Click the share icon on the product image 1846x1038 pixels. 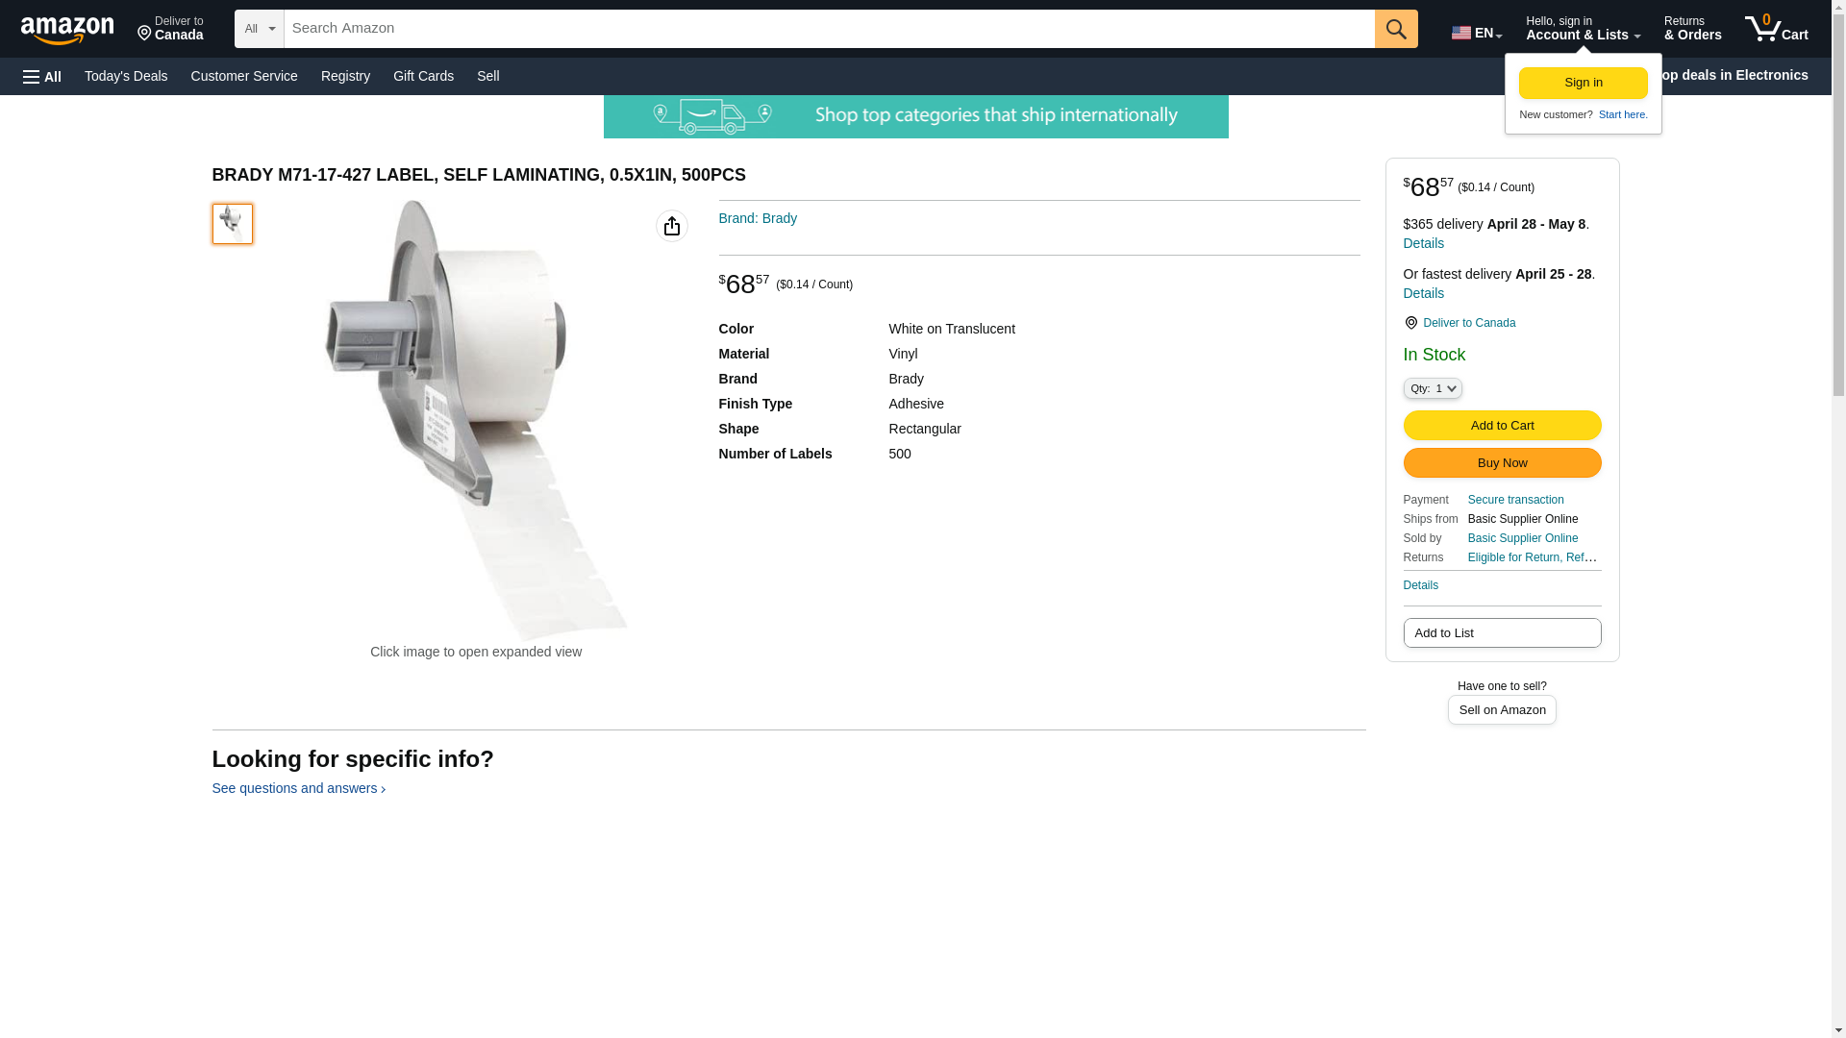pyautogui.click(x=672, y=226)
